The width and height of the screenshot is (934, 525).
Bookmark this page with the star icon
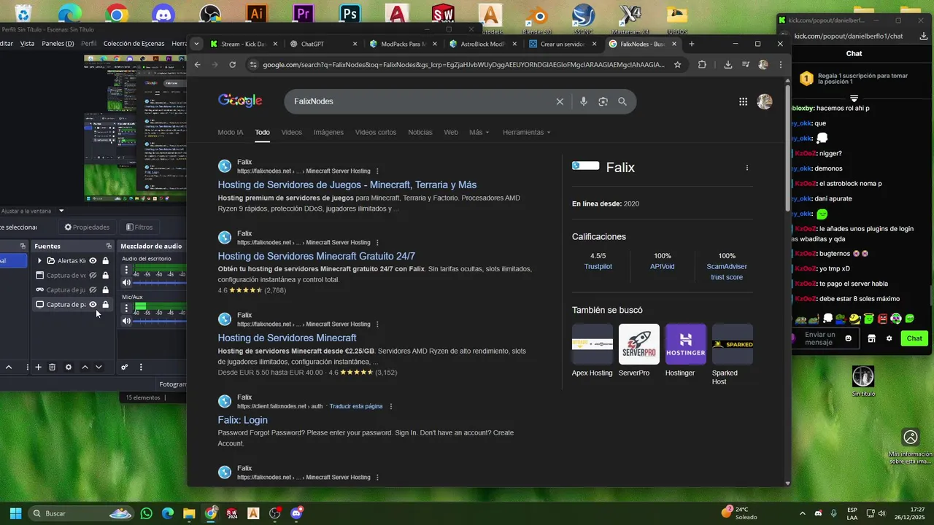[677, 65]
